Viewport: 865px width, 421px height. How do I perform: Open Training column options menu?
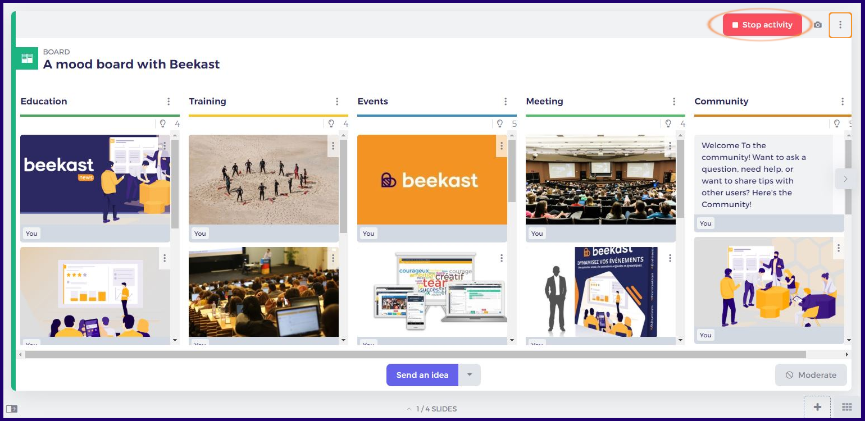click(337, 102)
